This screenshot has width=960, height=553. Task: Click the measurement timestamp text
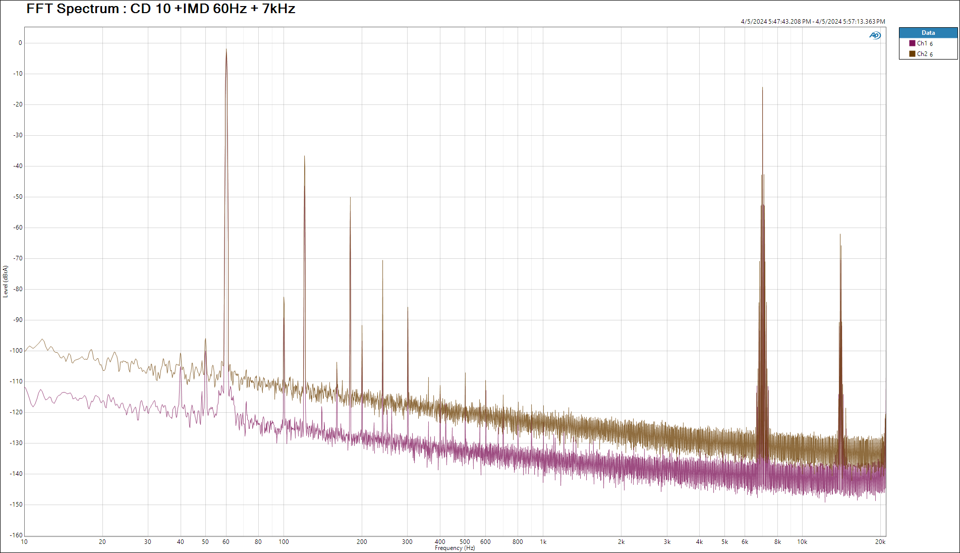click(813, 22)
